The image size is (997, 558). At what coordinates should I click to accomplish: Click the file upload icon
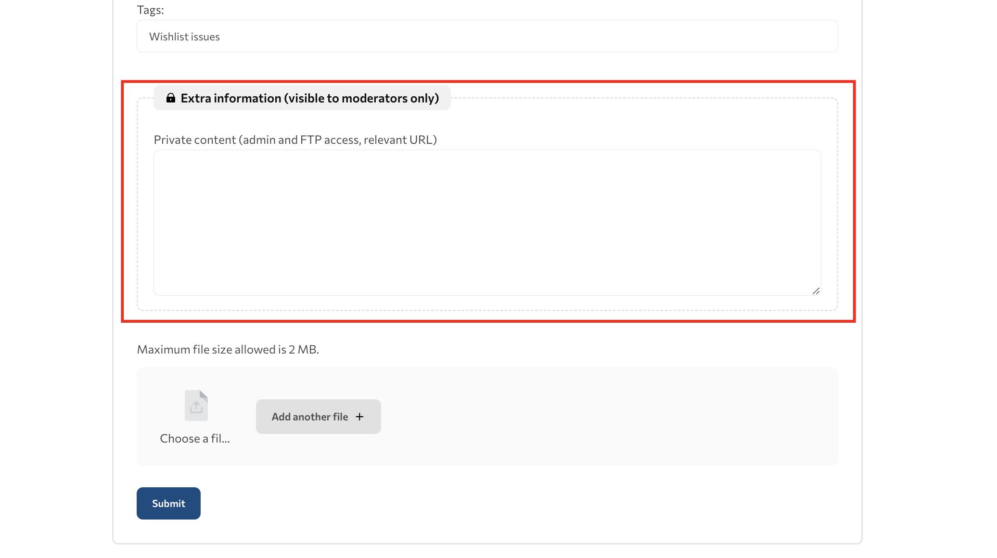(196, 406)
